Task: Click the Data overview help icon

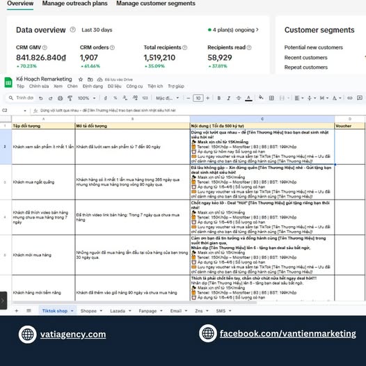Action: pos(73,30)
